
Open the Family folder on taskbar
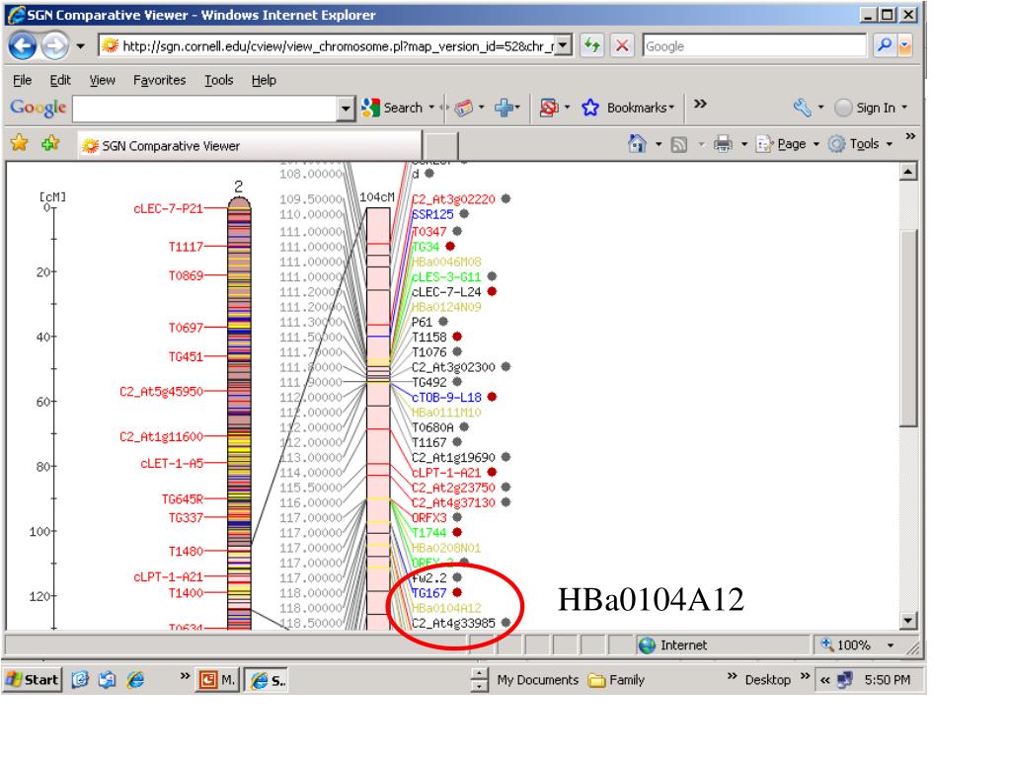[x=616, y=680]
